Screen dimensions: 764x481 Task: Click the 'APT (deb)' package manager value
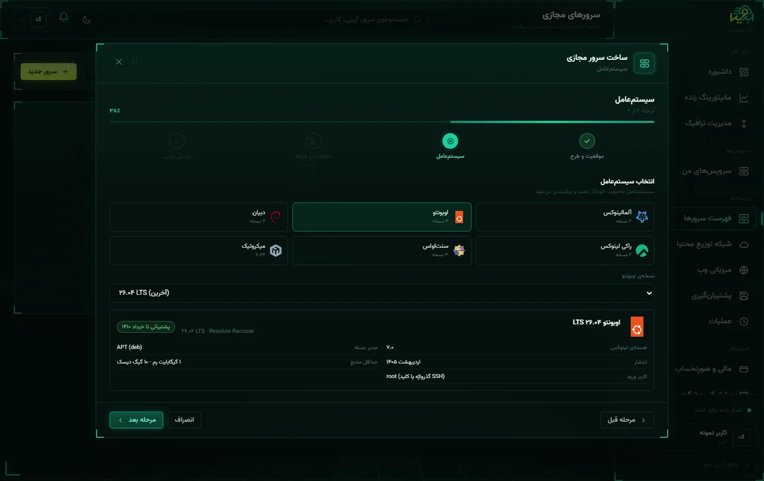(129, 347)
